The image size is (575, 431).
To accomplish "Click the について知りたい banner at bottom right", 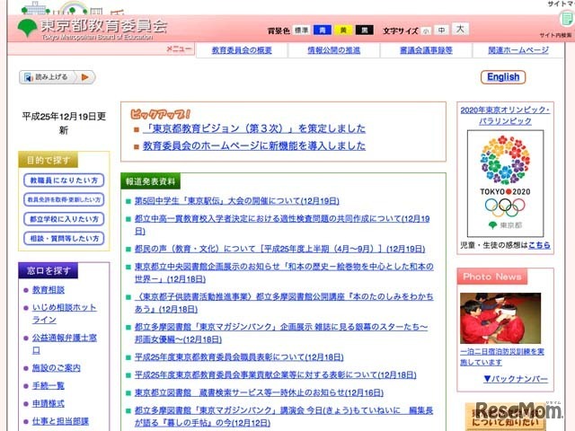I will click(505, 417).
